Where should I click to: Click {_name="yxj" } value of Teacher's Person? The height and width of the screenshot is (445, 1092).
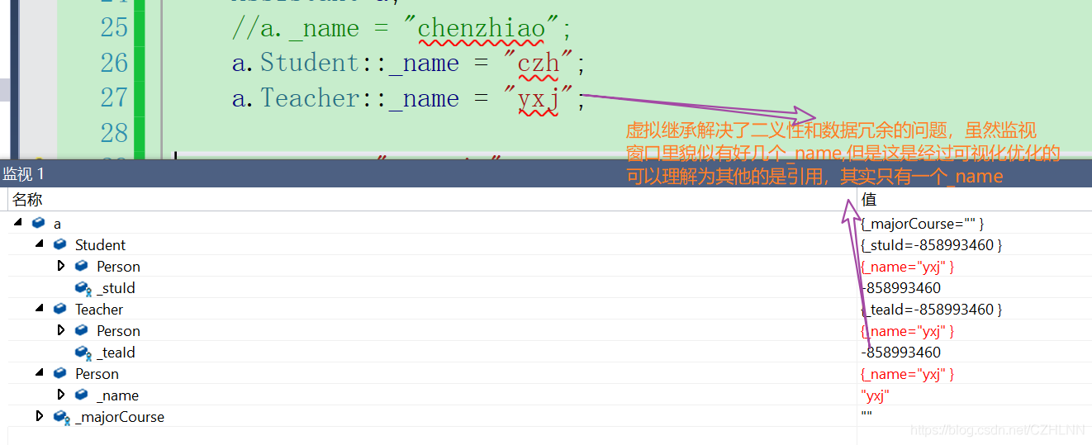[907, 331]
